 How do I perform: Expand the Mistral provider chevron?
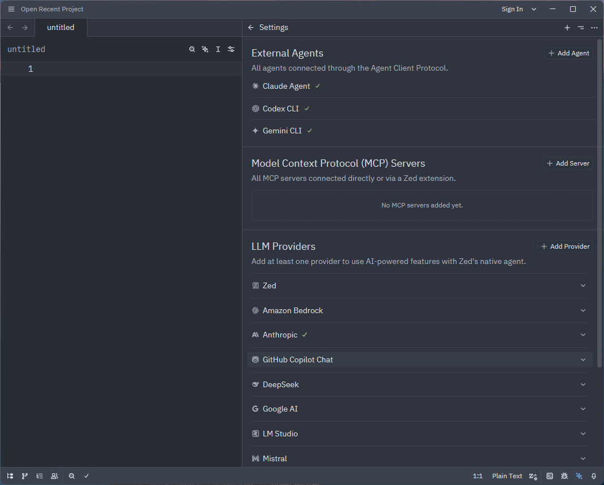[583, 458]
